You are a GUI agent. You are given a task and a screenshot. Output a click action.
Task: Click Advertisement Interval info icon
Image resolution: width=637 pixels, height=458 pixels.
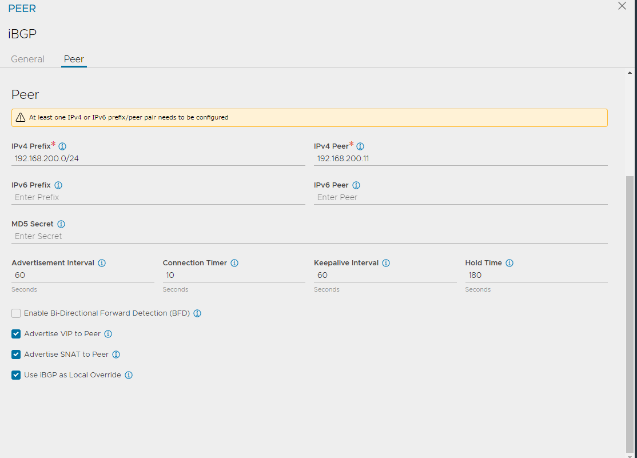pos(102,263)
